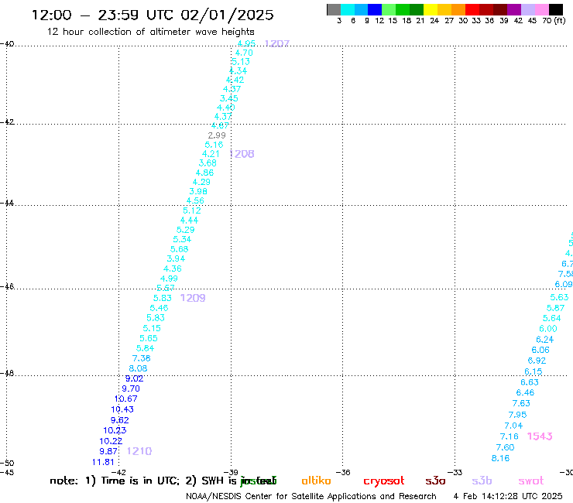Click the wave height value '5.65'
Image resolution: width=573 pixels, height=503 pixels.
point(149,338)
